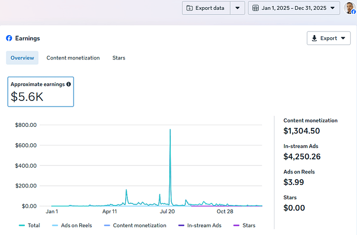Click the profile avatar picture
Image resolution: width=357 pixels, height=235 pixels.
[349, 8]
